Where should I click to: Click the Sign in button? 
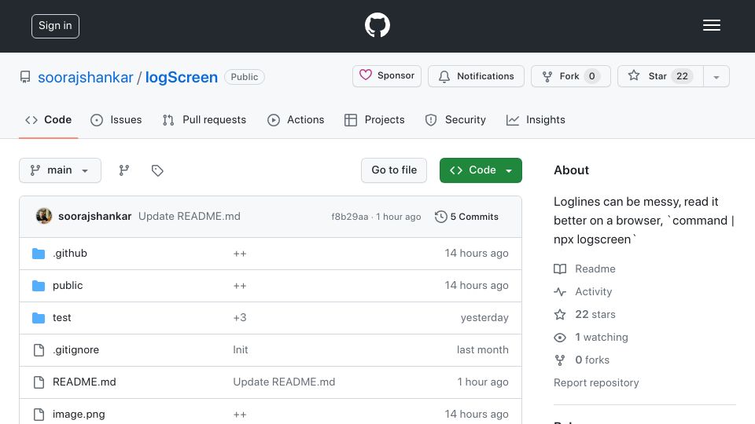(x=55, y=26)
